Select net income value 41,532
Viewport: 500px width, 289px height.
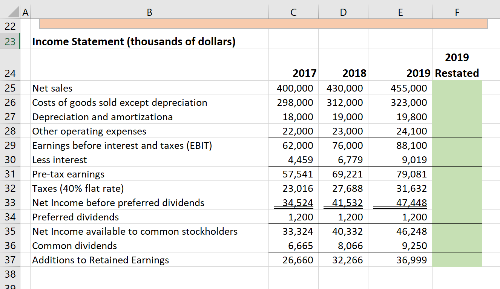[348, 203]
